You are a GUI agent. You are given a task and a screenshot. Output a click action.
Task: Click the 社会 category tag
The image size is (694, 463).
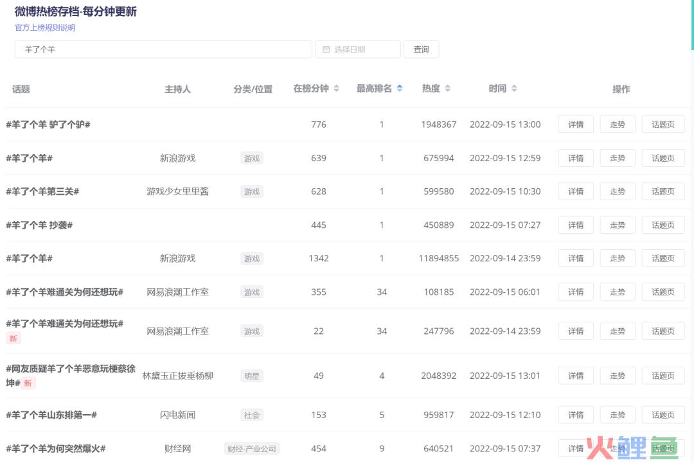(x=252, y=415)
